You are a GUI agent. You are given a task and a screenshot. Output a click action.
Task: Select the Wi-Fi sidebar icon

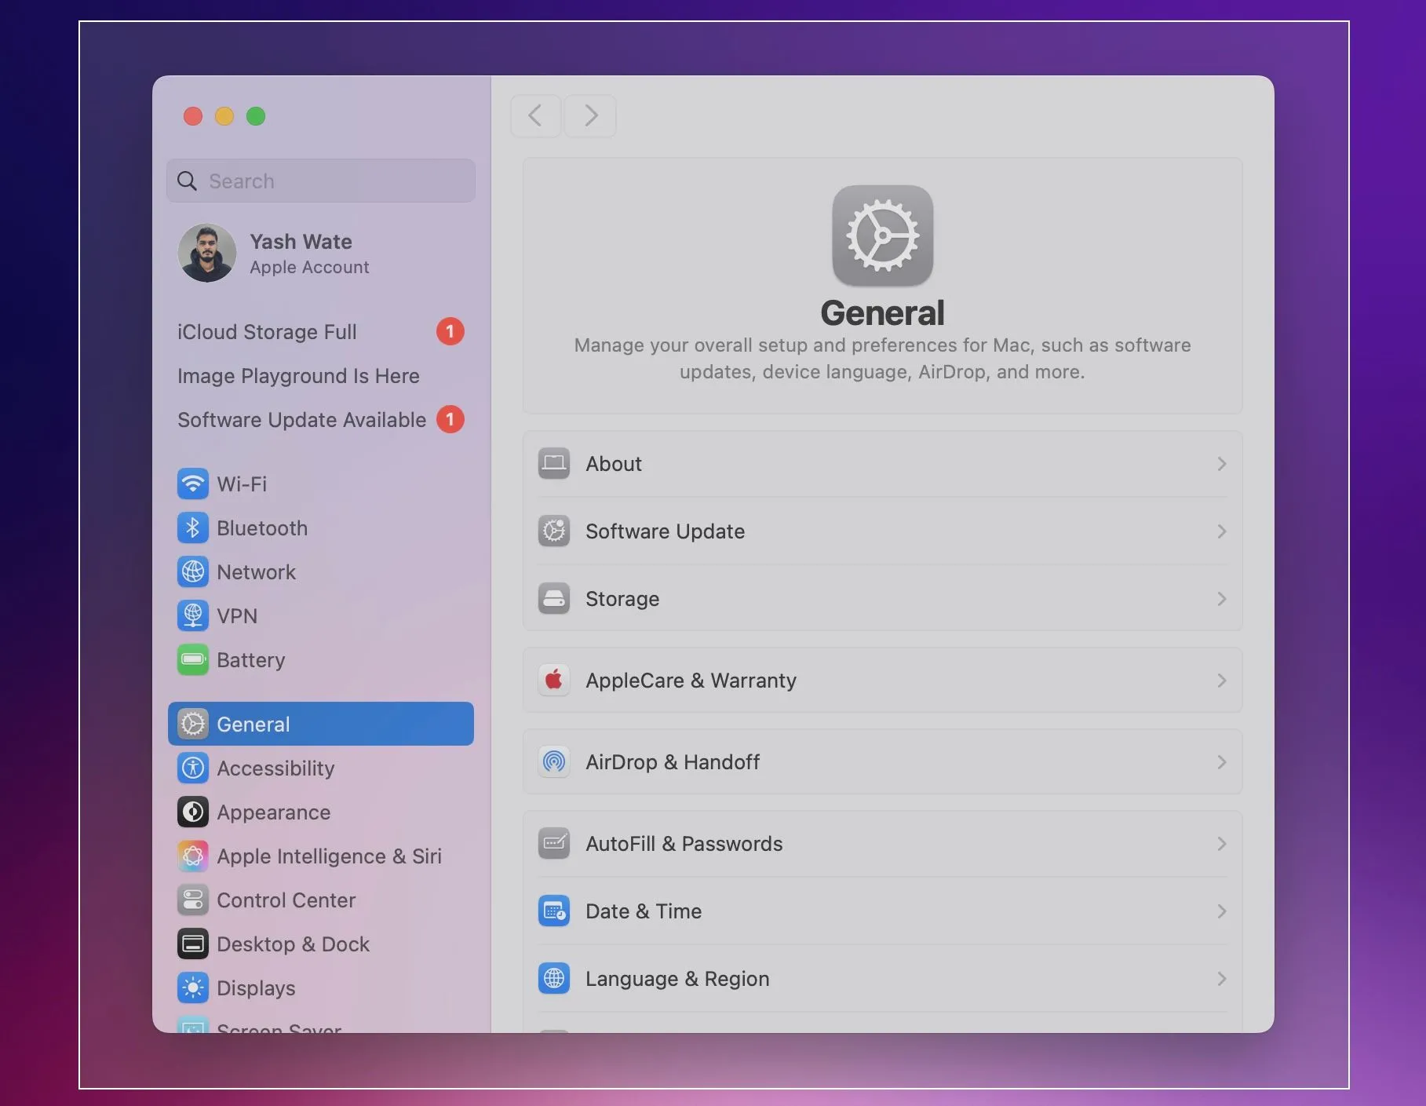(x=193, y=484)
